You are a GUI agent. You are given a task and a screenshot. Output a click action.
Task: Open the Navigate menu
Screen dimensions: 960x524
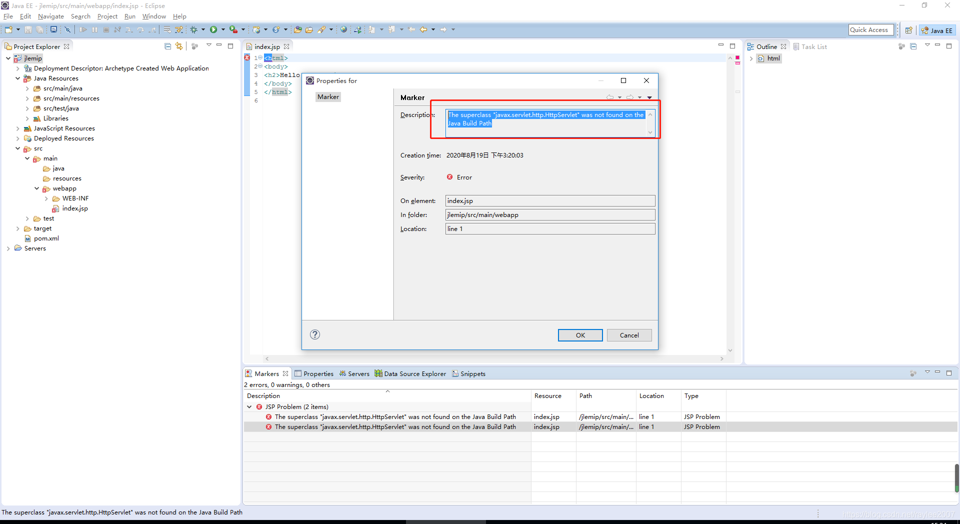51,16
